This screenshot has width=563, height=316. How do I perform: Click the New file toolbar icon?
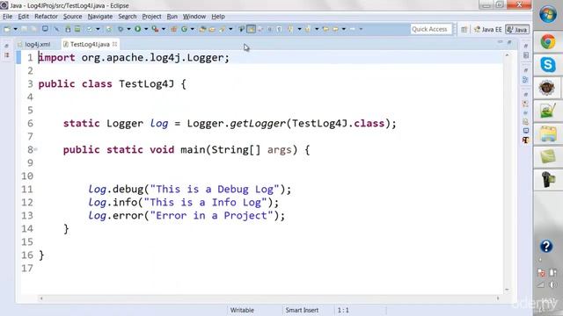7,29
